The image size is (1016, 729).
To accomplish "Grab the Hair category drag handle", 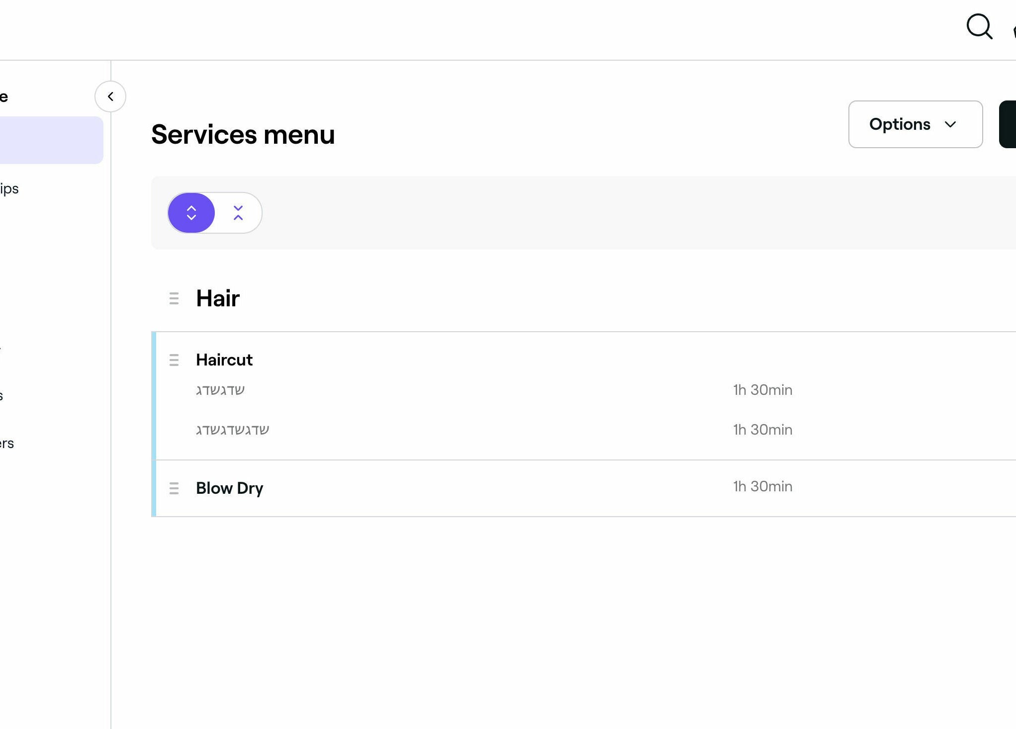I will [x=174, y=298].
